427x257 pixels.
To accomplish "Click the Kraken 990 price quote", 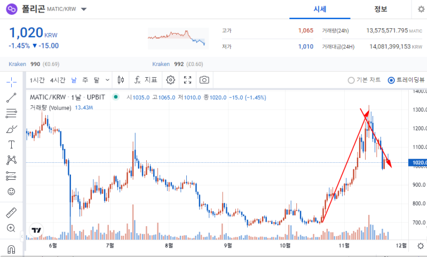I will (x=34, y=64).
